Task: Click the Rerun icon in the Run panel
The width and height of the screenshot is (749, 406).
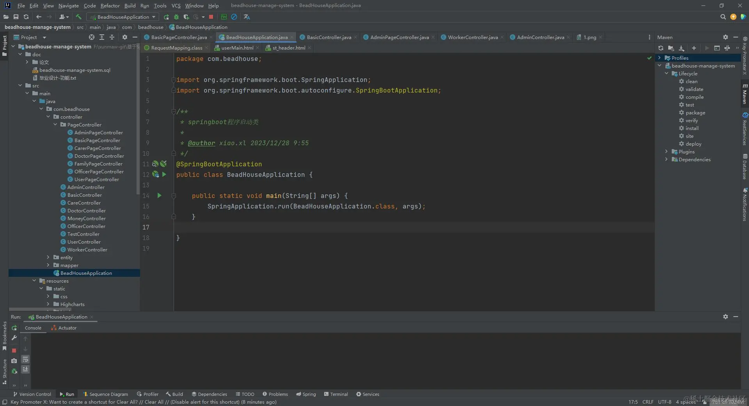Action: pyautogui.click(x=14, y=328)
